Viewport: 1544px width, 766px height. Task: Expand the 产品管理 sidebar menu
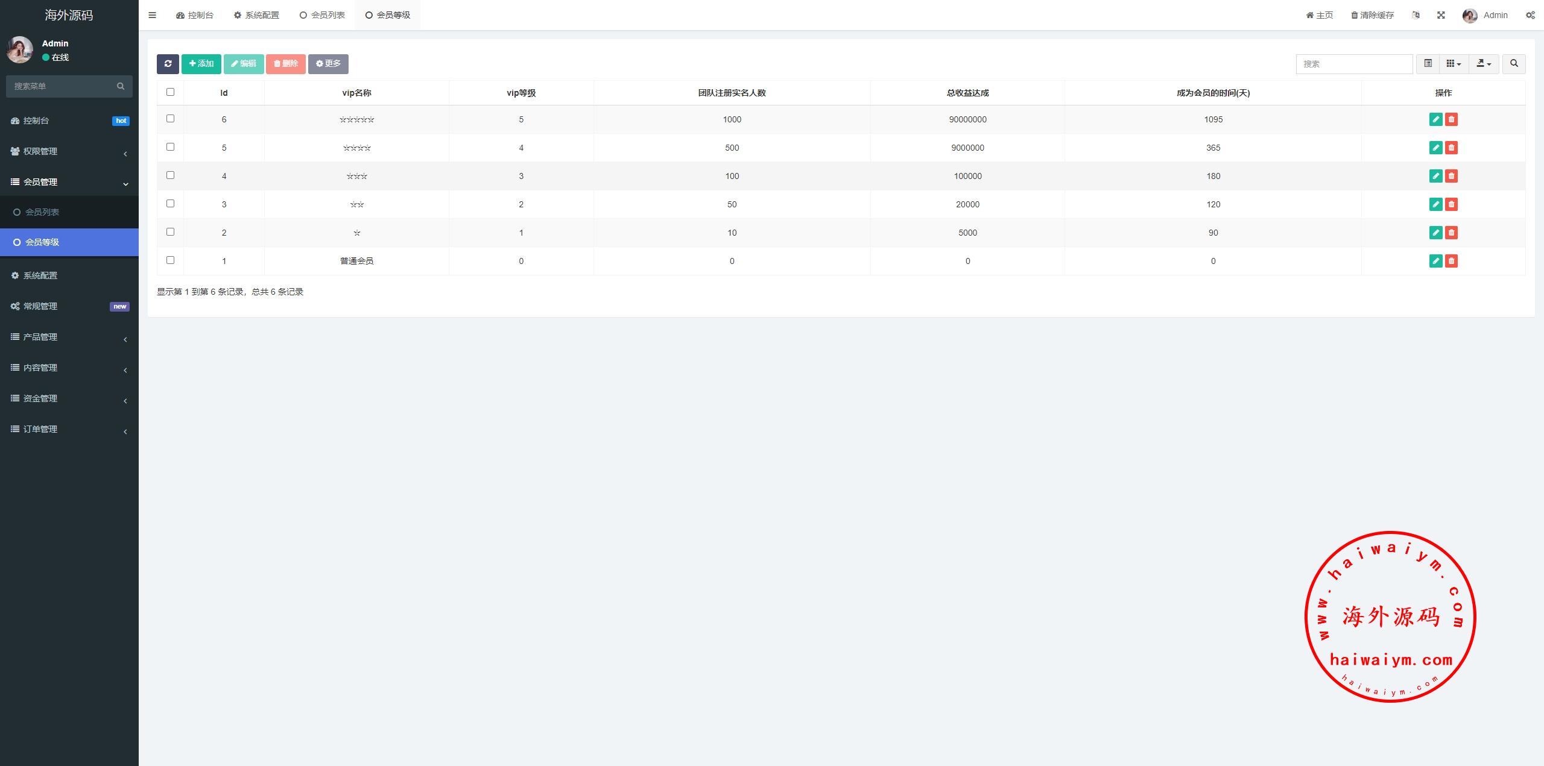[69, 337]
